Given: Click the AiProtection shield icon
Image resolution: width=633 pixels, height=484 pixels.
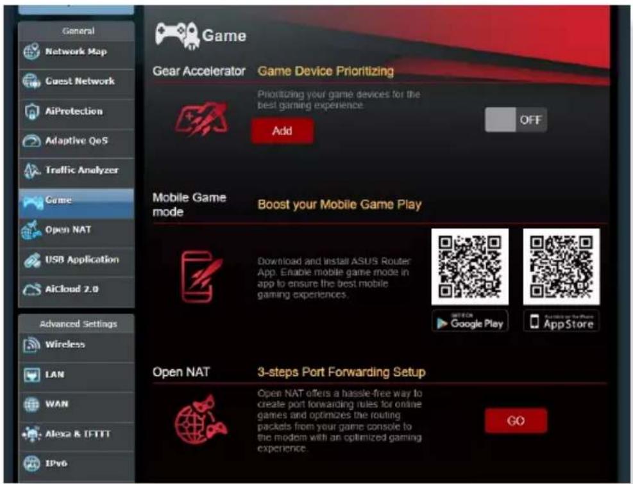Looking at the screenshot, I should click(31, 111).
